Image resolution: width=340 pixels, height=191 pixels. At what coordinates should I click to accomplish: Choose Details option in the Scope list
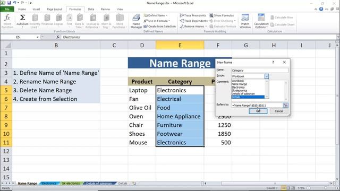(x=248, y=97)
